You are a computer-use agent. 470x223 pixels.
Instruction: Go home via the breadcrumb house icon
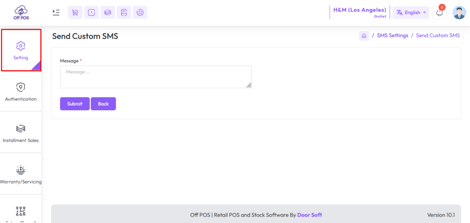tap(364, 36)
